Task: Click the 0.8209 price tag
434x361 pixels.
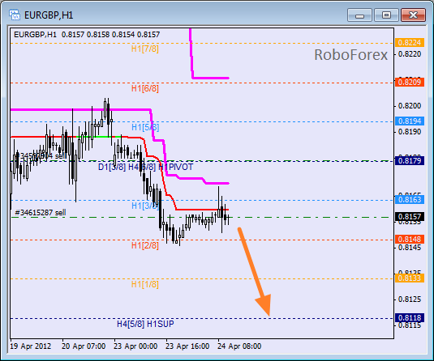Action: click(x=410, y=82)
